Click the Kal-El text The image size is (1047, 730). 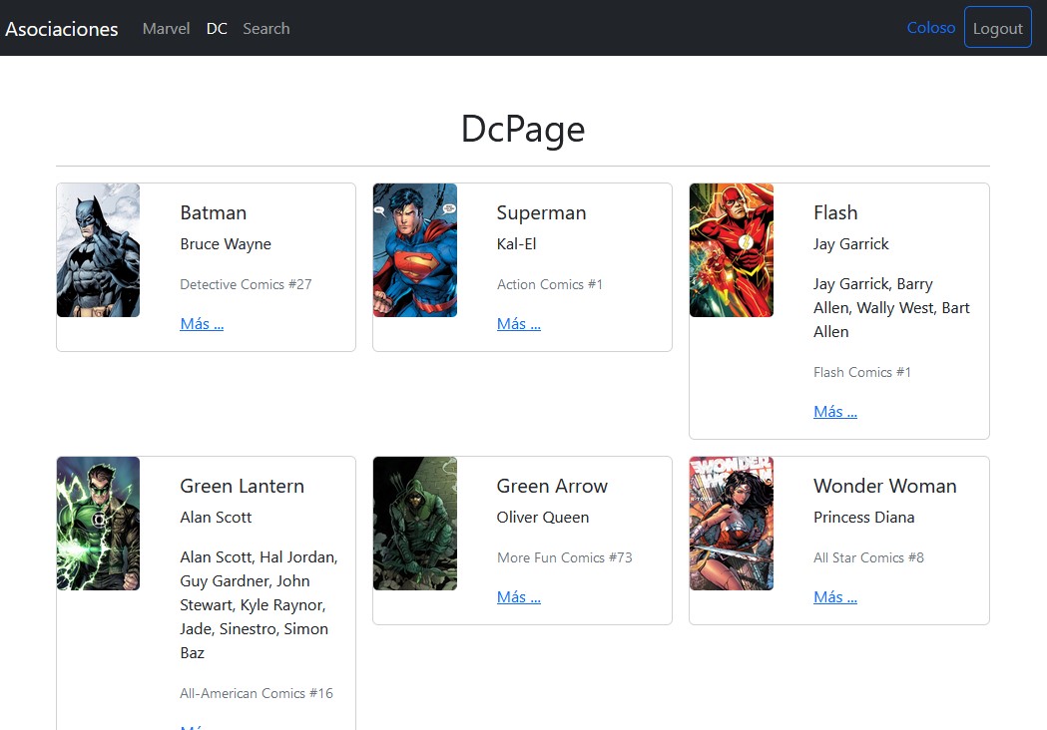tap(517, 244)
